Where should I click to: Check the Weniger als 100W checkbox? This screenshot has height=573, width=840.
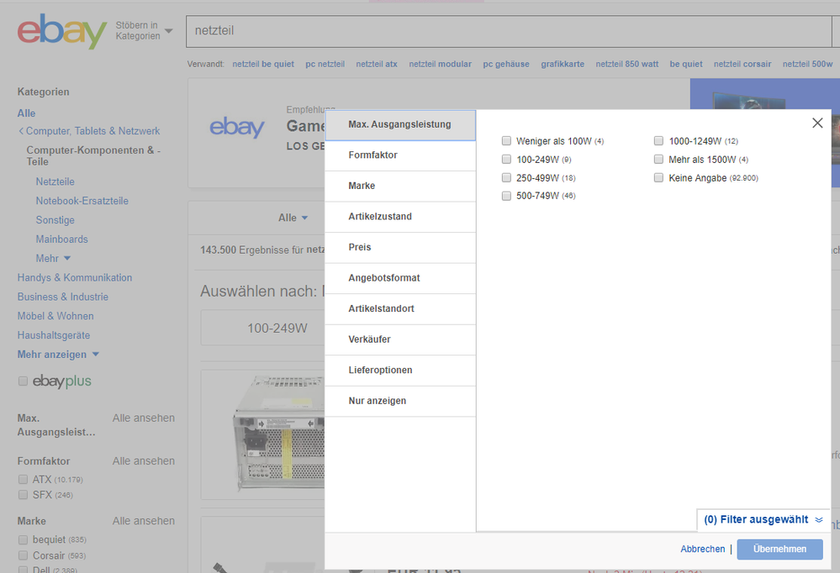tap(506, 141)
